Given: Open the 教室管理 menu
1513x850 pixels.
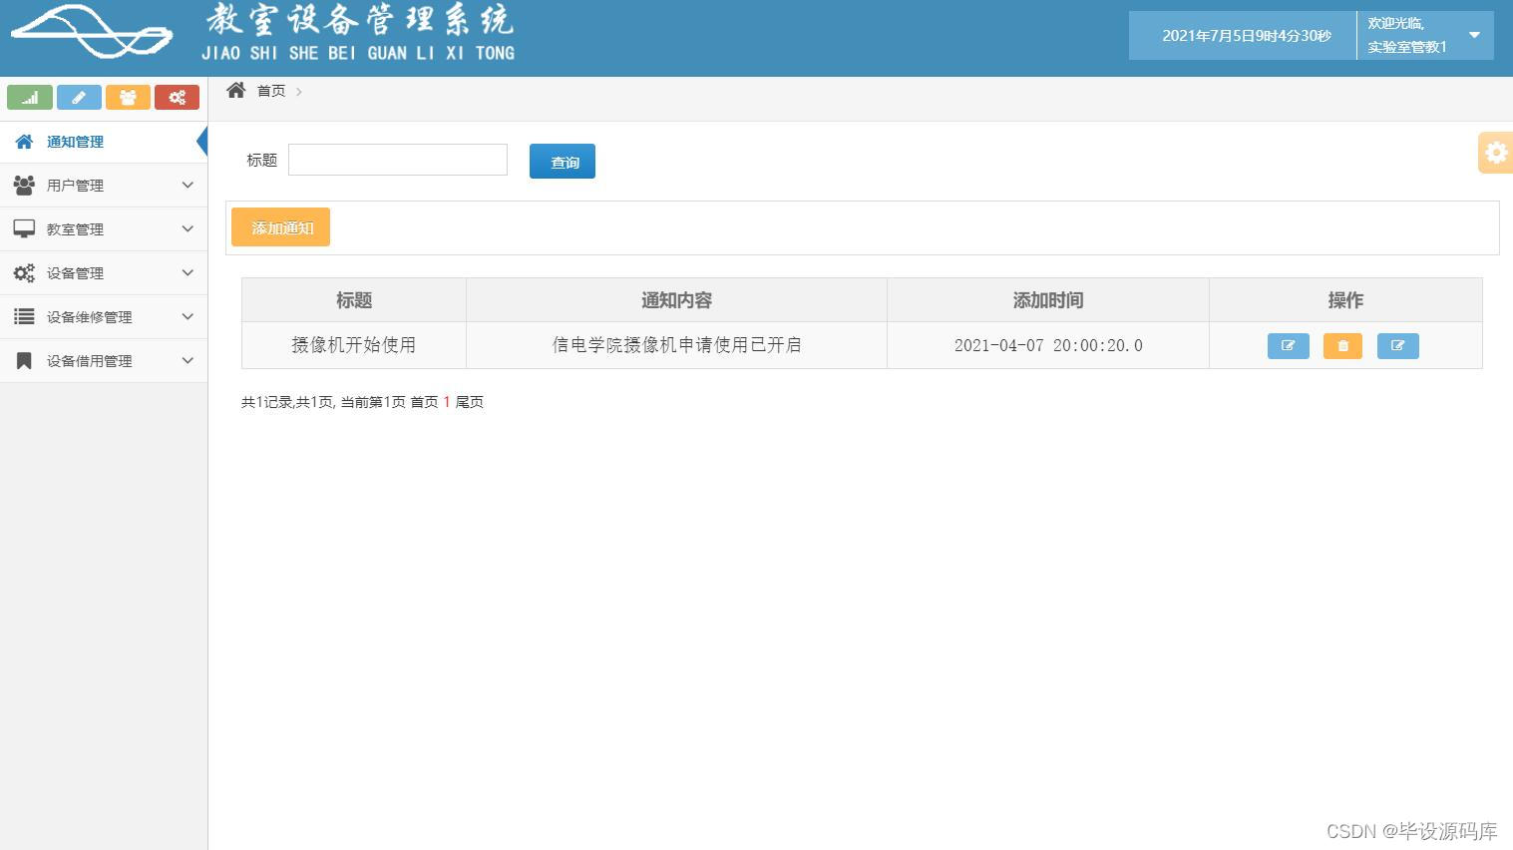Looking at the screenshot, I should click(104, 229).
